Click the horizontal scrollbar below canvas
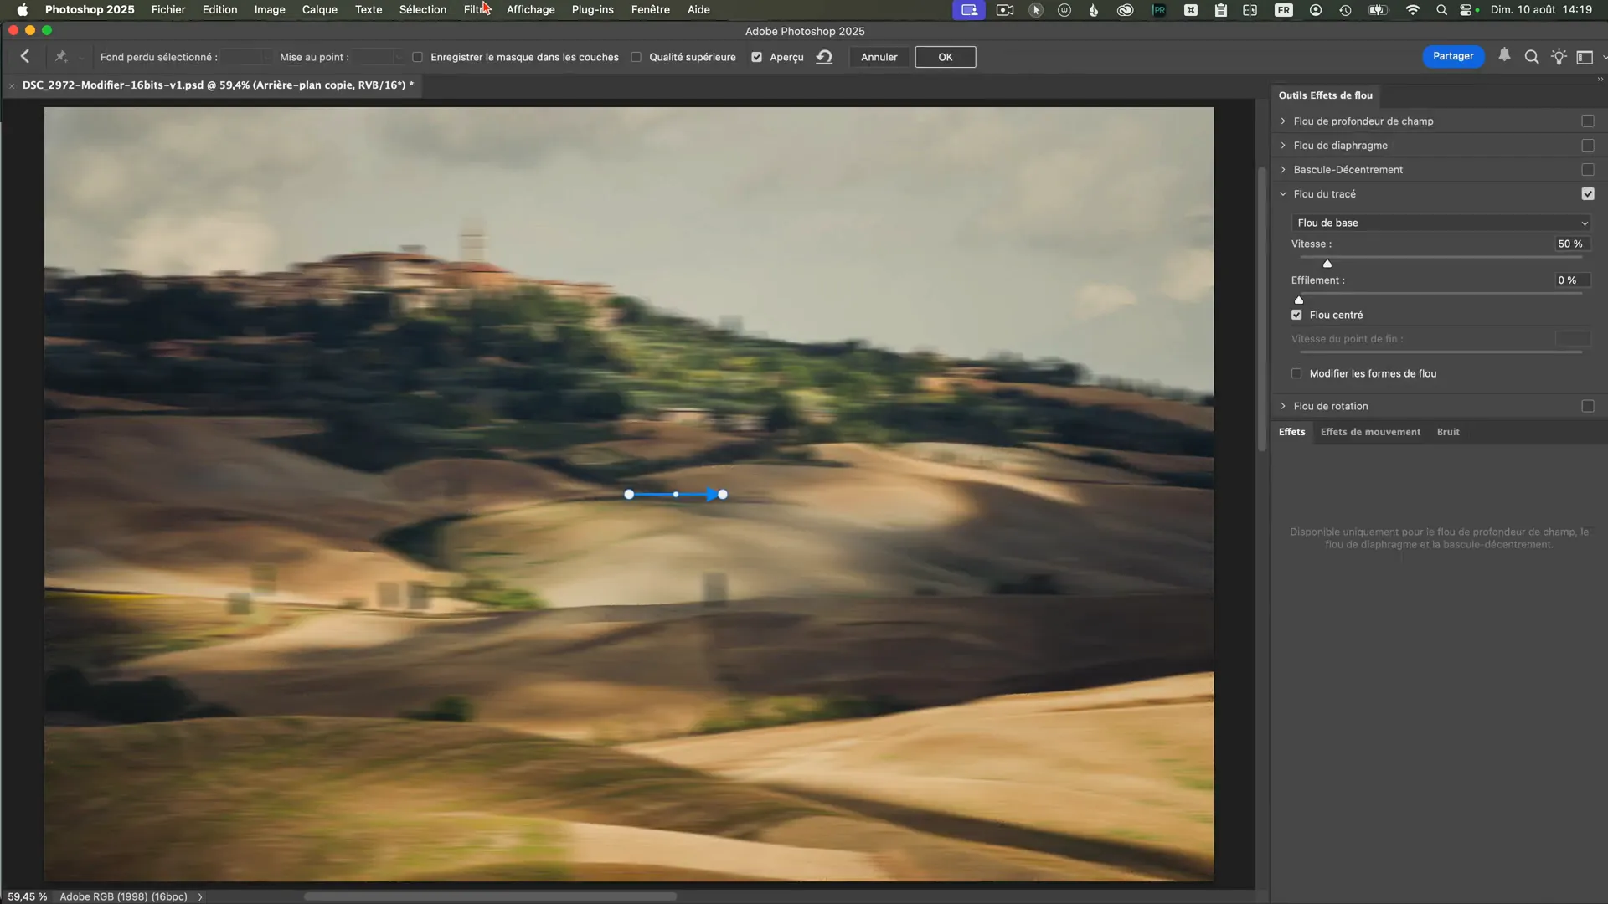Image resolution: width=1608 pixels, height=904 pixels. coord(490,896)
